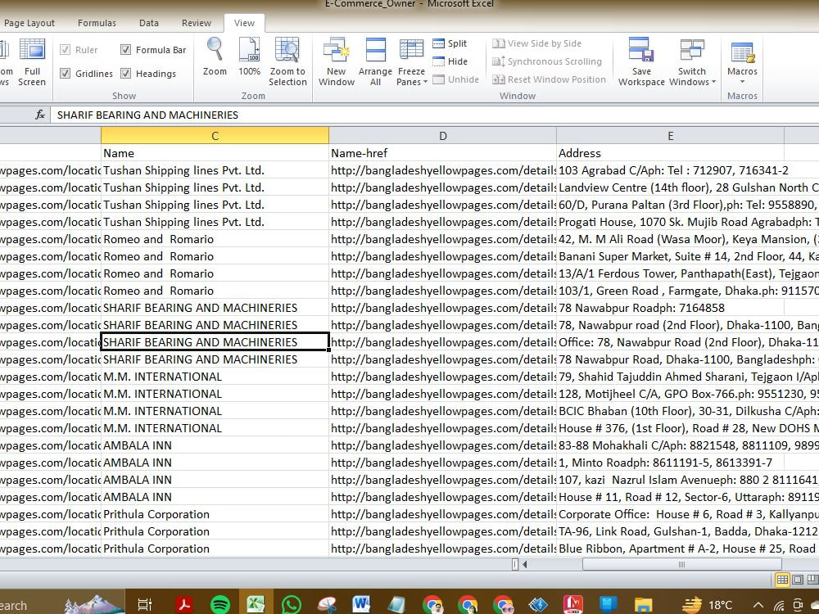The height and width of the screenshot is (614, 819).
Task: Click the Address header cell
Action: click(670, 153)
